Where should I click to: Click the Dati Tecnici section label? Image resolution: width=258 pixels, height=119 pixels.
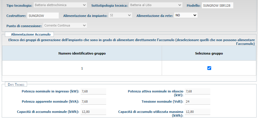pos(16,84)
